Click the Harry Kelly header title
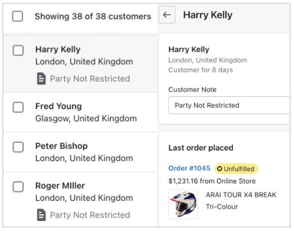This screenshot has width=294, height=231. [208, 15]
